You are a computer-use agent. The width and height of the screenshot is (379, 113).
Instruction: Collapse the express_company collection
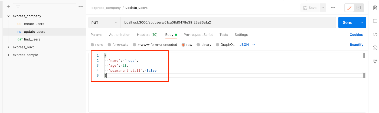8,16
